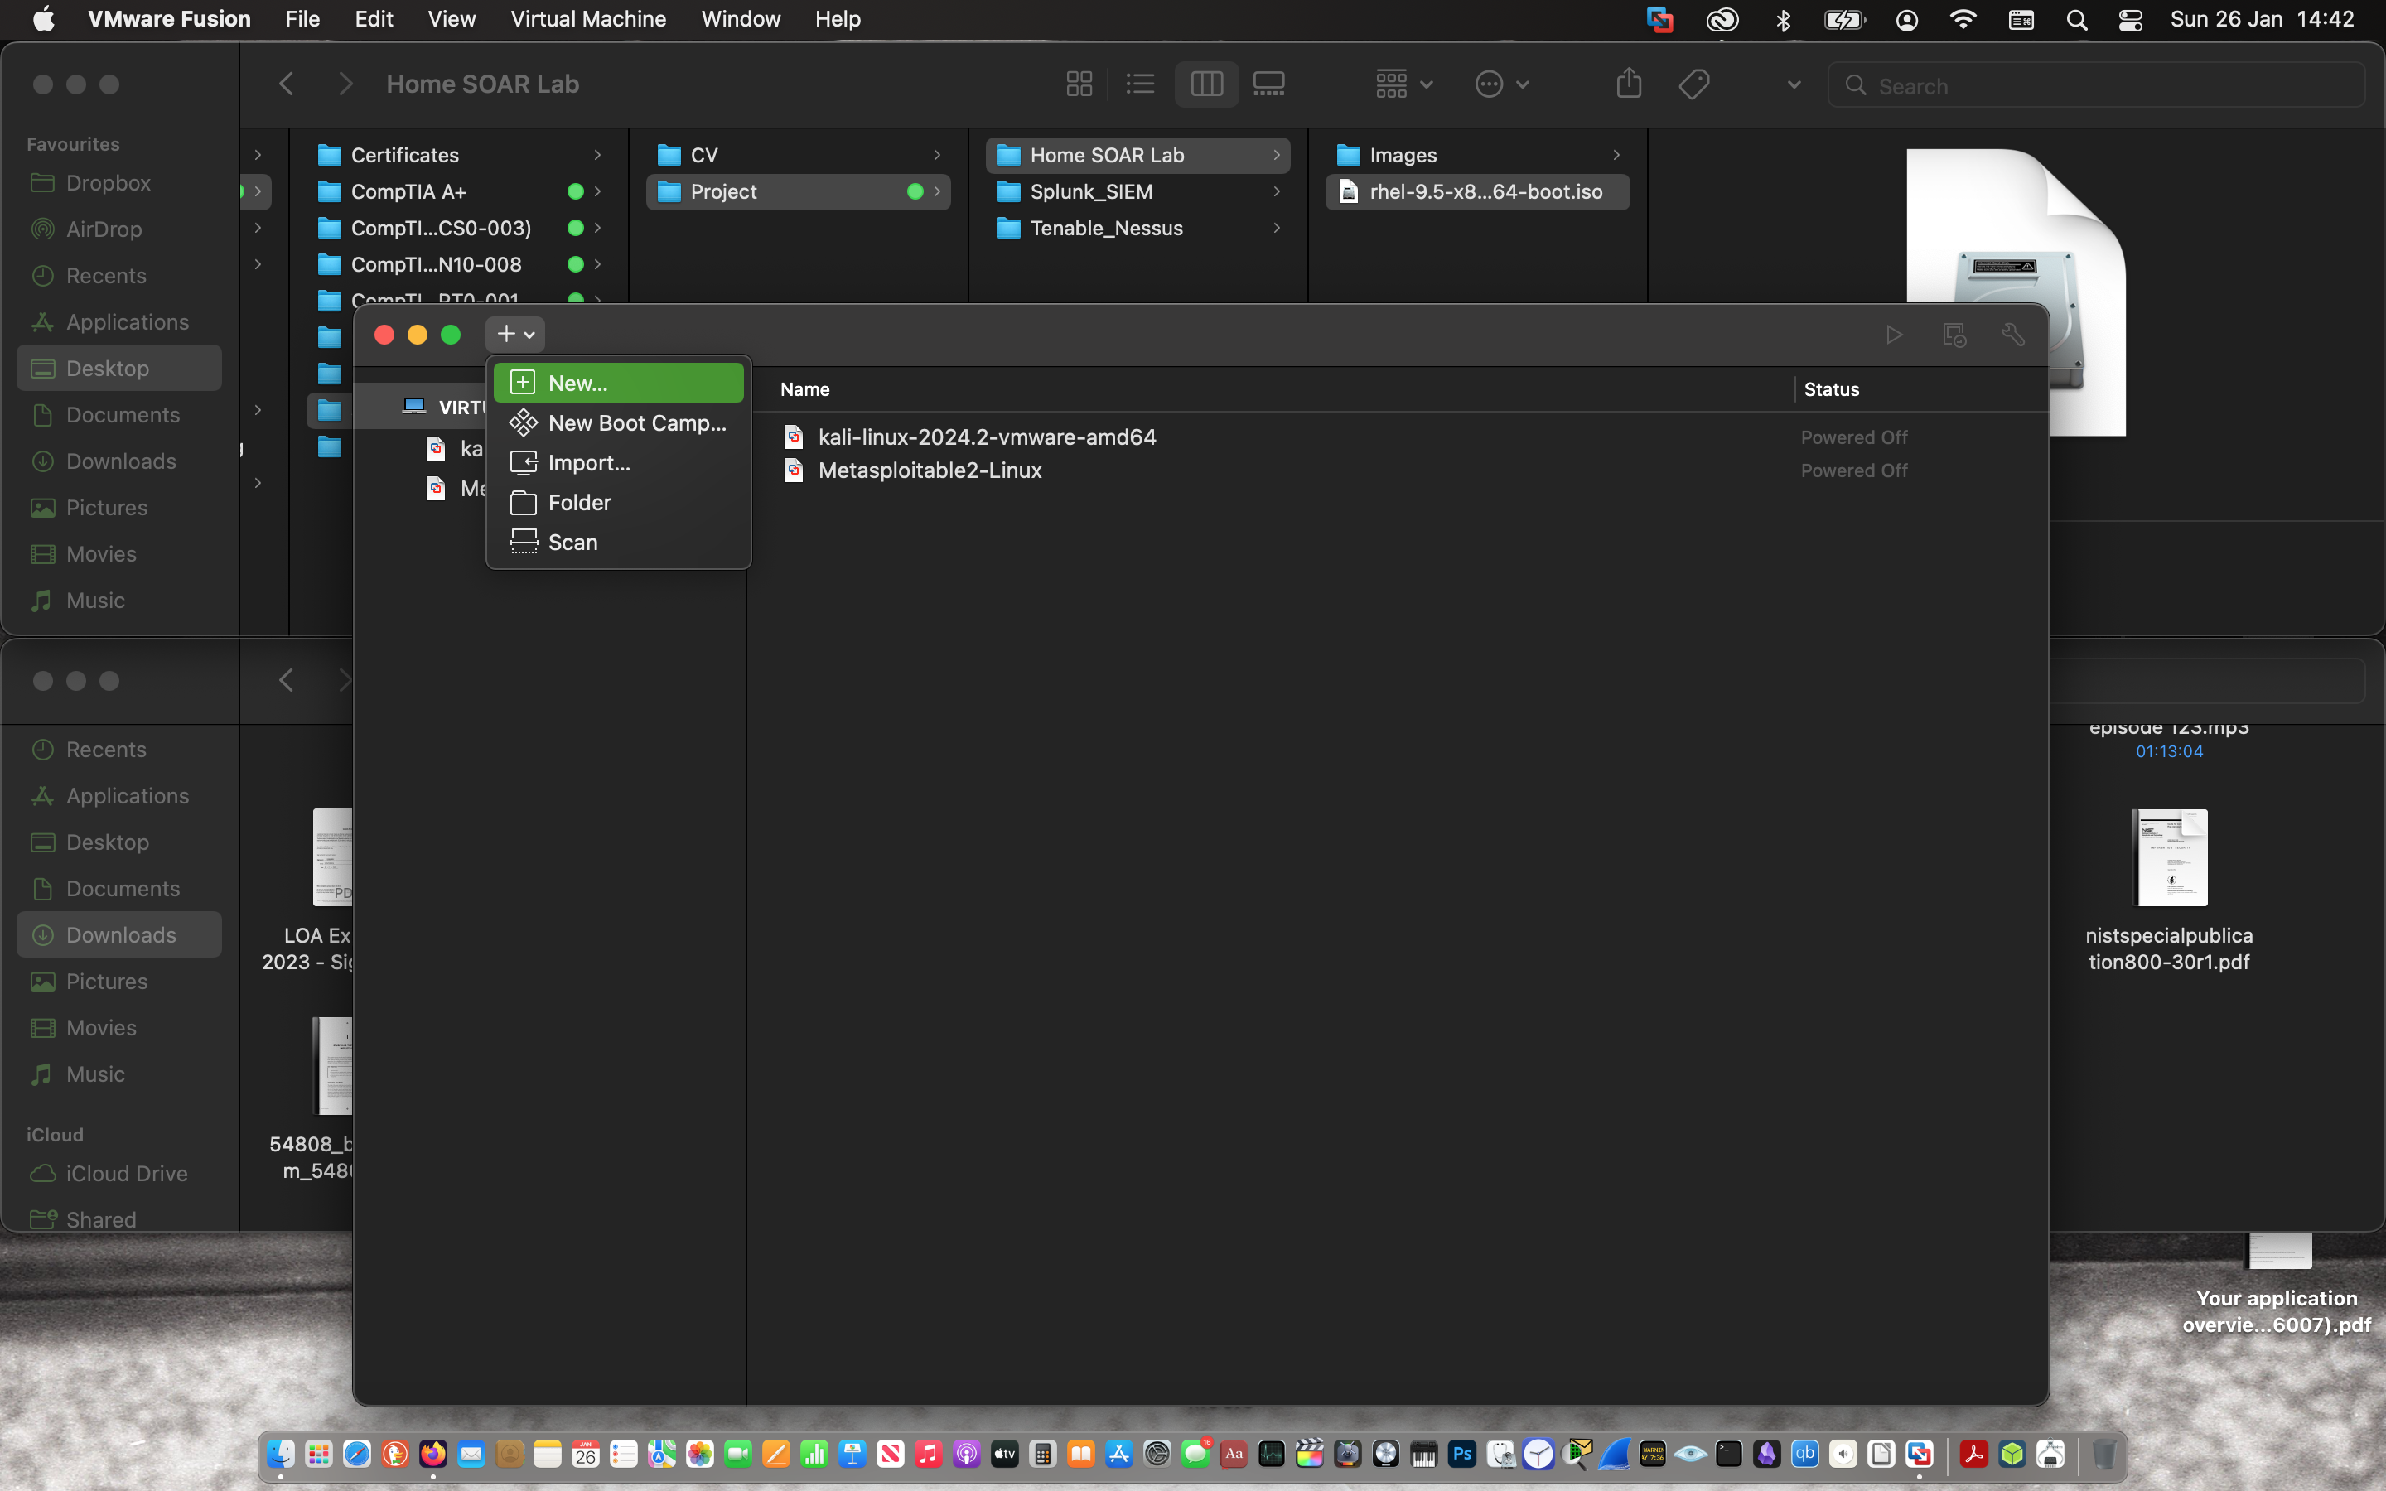Click the play/start VM toolbar icon
The height and width of the screenshot is (1491, 2386).
point(1893,335)
